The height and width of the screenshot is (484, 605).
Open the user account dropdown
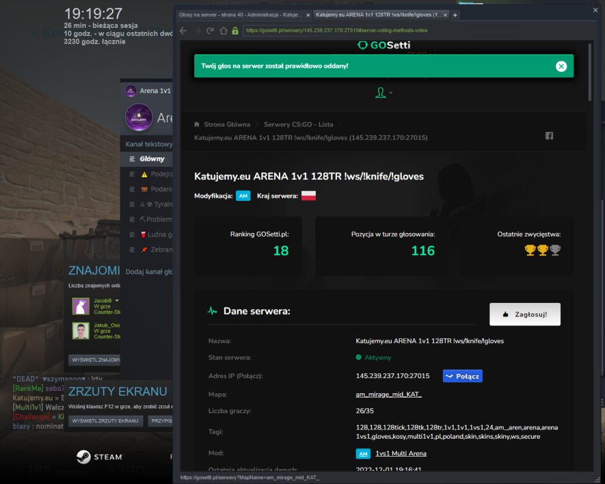pyautogui.click(x=384, y=93)
